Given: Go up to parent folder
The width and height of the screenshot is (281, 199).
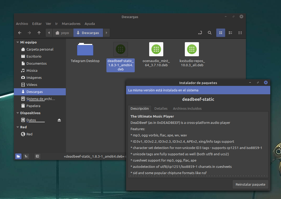Looking at the screenshot, I should (x=39, y=33).
